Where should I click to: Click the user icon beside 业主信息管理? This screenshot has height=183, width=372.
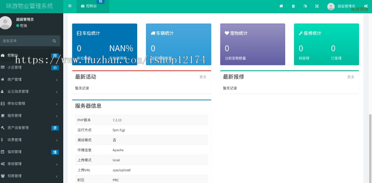(x=2, y=92)
